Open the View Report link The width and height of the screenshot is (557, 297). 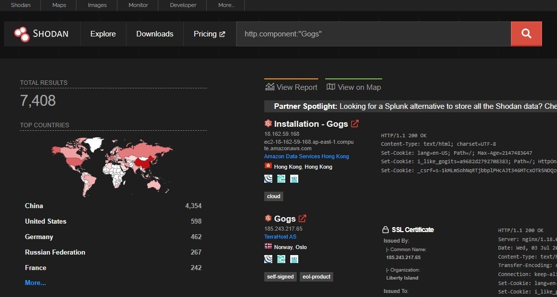291,87
